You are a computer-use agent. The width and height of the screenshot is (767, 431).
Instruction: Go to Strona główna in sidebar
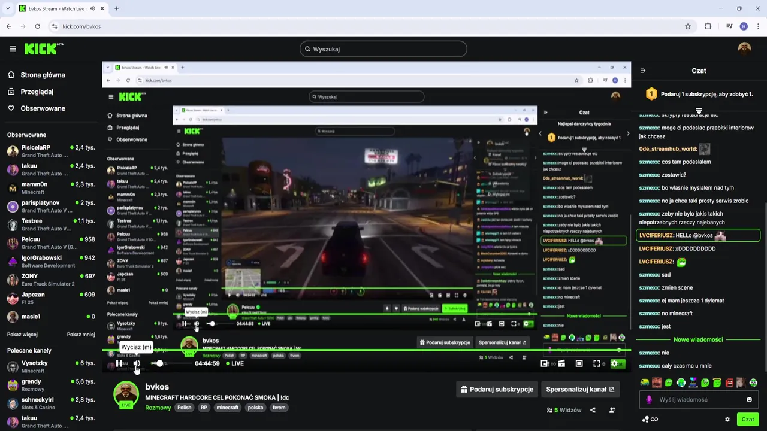(x=36, y=75)
